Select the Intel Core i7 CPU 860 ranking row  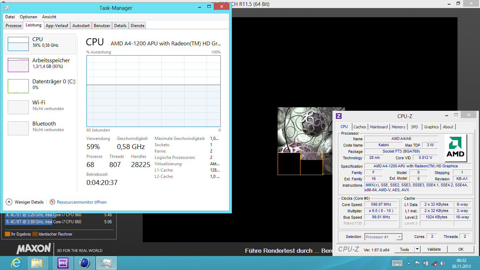point(59,222)
